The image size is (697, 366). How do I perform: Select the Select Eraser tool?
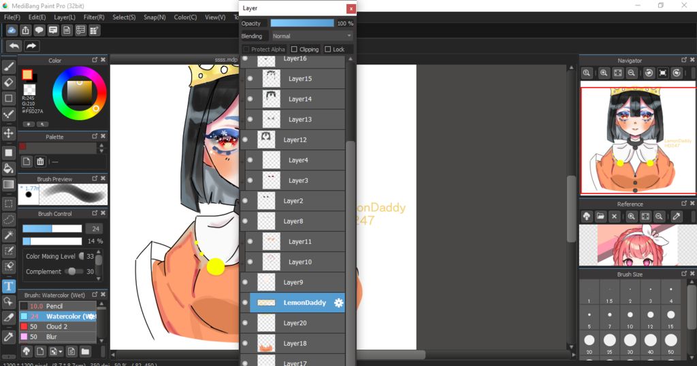tap(8, 267)
